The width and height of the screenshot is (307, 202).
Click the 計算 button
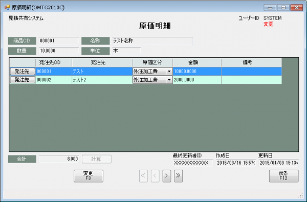tap(97, 159)
